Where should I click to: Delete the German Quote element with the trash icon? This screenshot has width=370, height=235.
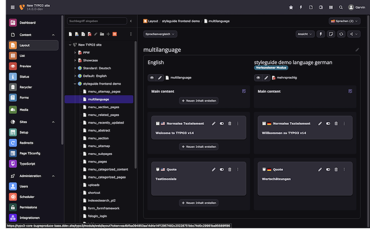(336, 169)
